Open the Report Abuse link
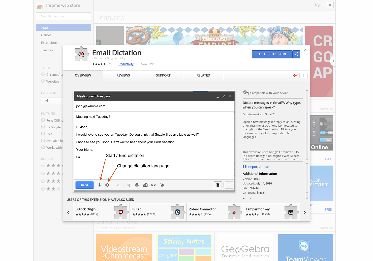The width and height of the screenshot is (373, 261). [x=259, y=167]
